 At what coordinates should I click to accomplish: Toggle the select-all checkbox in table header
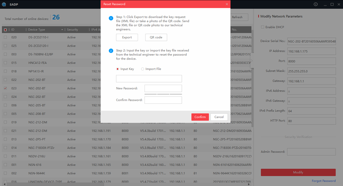(x=5, y=30)
